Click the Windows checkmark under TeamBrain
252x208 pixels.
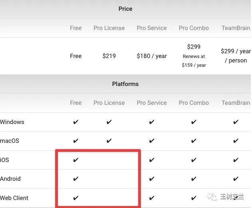[236, 122]
